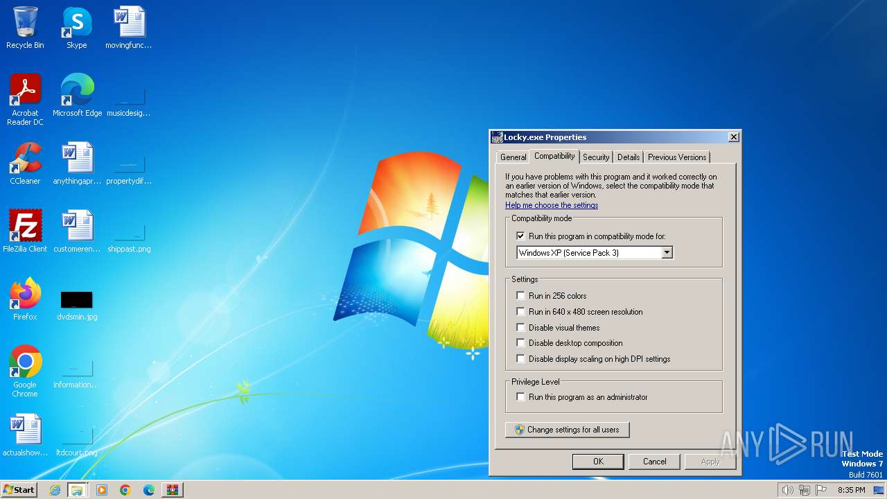Click the Locky.exe Properties title bar icon
The image size is (887, 499).
pyautogui.click(x=497, y=137)
